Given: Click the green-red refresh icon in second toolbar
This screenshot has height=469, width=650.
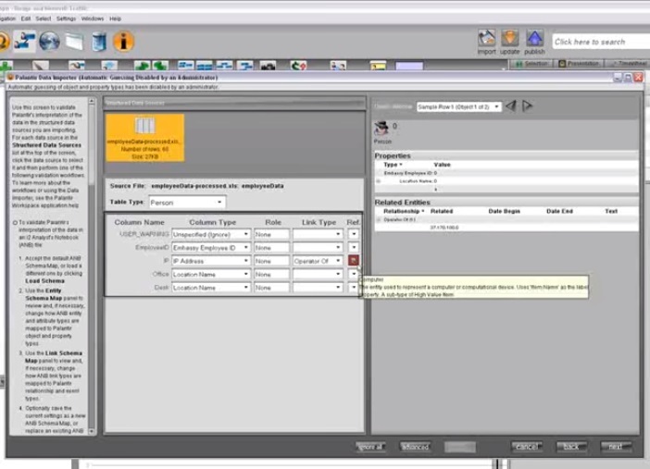Looking at the screenshot, I should (298, 66).
